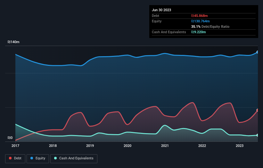The image size is (263, 168).
Task: Click the 2023 x-axis label
Action: click(240, 146)
